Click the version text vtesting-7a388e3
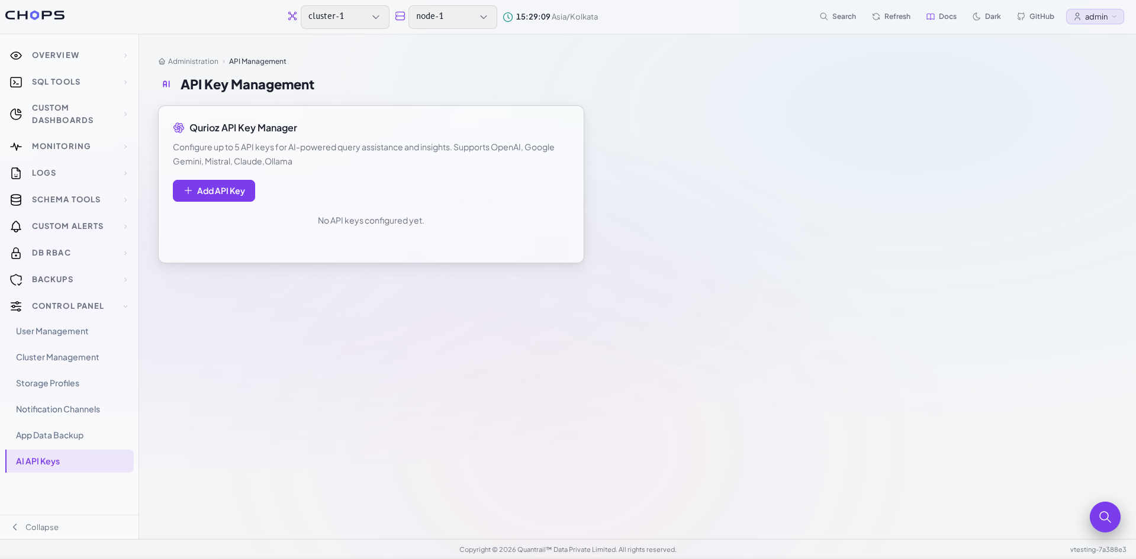The height and width of the screenshot is (559, 1136). click(x=1098, y=550)
